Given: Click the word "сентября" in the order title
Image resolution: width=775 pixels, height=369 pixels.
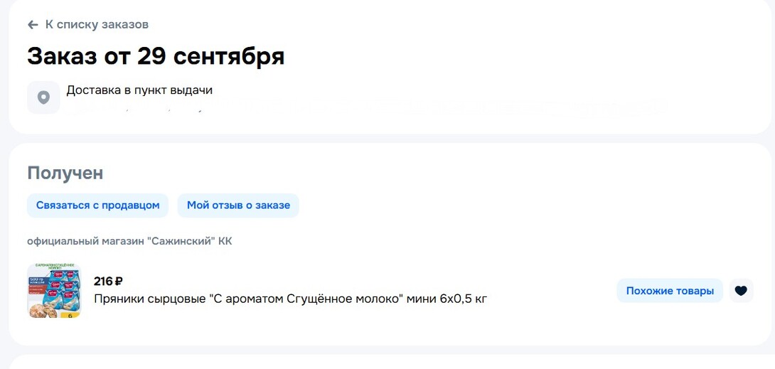Looking at the screenshot, I should 229,56.
